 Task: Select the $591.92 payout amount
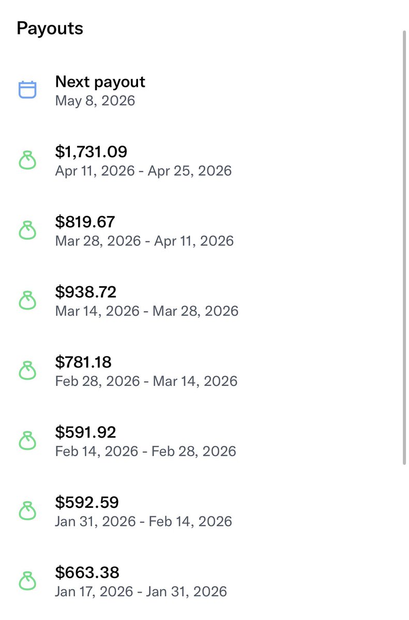pyautogui.click(x=85, y=432)
